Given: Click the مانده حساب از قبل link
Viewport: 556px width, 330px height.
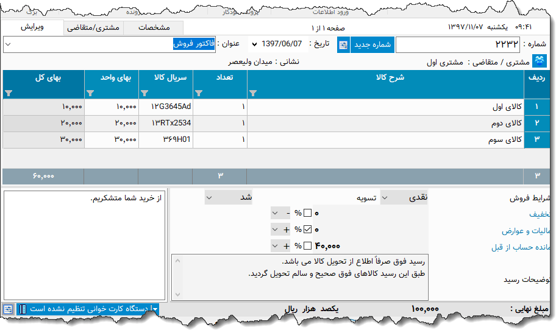Looking at the screenshot, I should pos(520,247).
